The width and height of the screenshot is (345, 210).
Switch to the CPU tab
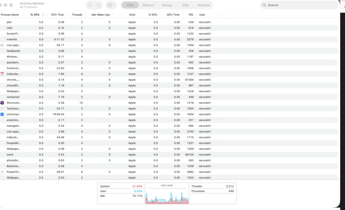pyautogui.click(x=130, y=5)
